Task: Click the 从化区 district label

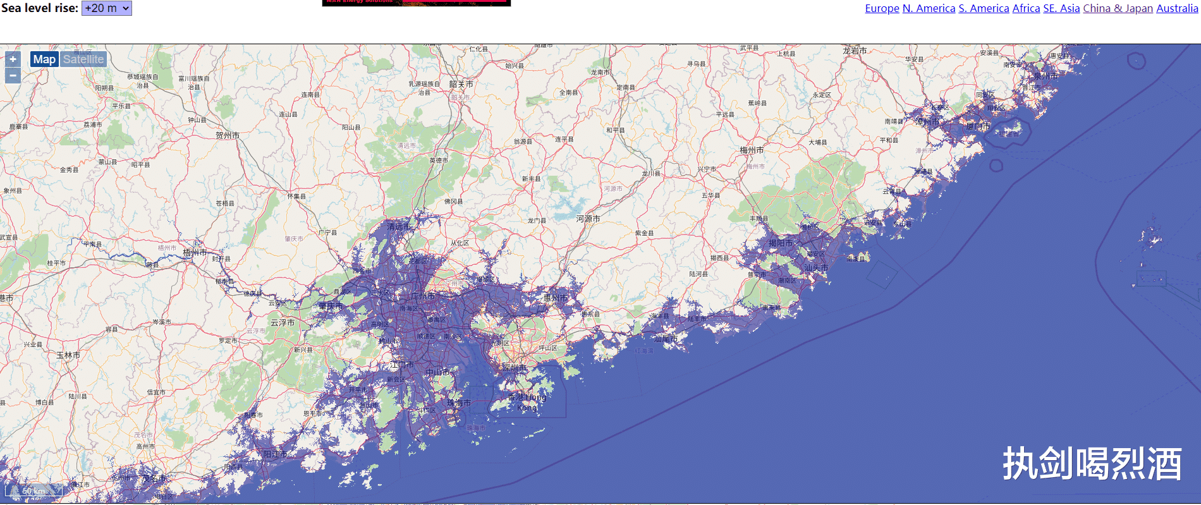Action: point(460,243)
